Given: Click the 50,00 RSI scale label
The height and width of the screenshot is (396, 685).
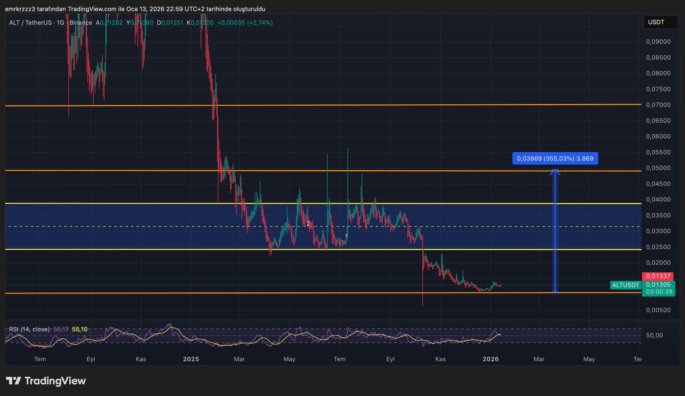Looking at the screenshot, I should (x=654, y=336).
